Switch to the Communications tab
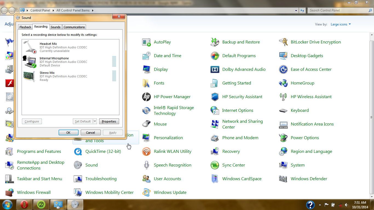Image resolution: width=374 pixels, height=210 pixels. coord(74,27)
